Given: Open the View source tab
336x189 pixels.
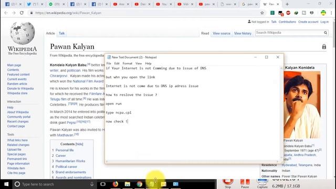Looking at the screenshot, I should [x=222, y=34].
